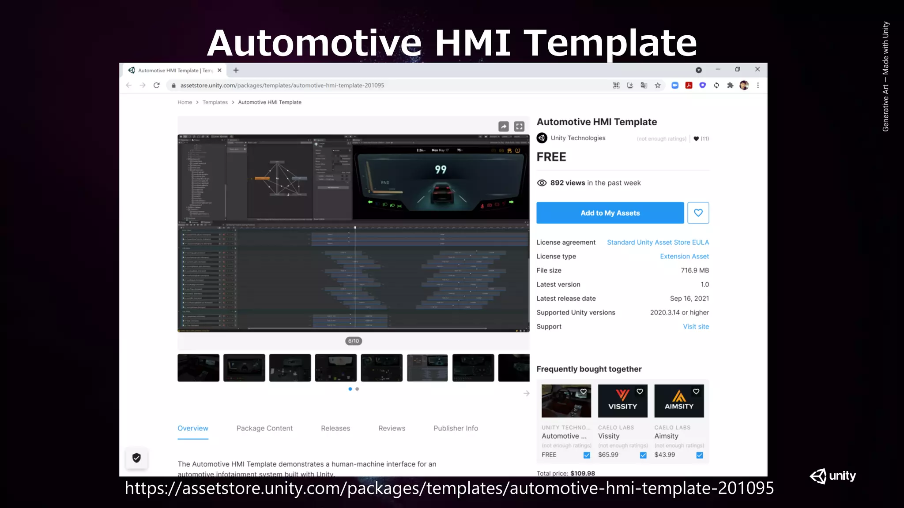Open the Automotive bundle item image
The width and height of the screenshot is (904, 508).
click(x=566, y=401)
